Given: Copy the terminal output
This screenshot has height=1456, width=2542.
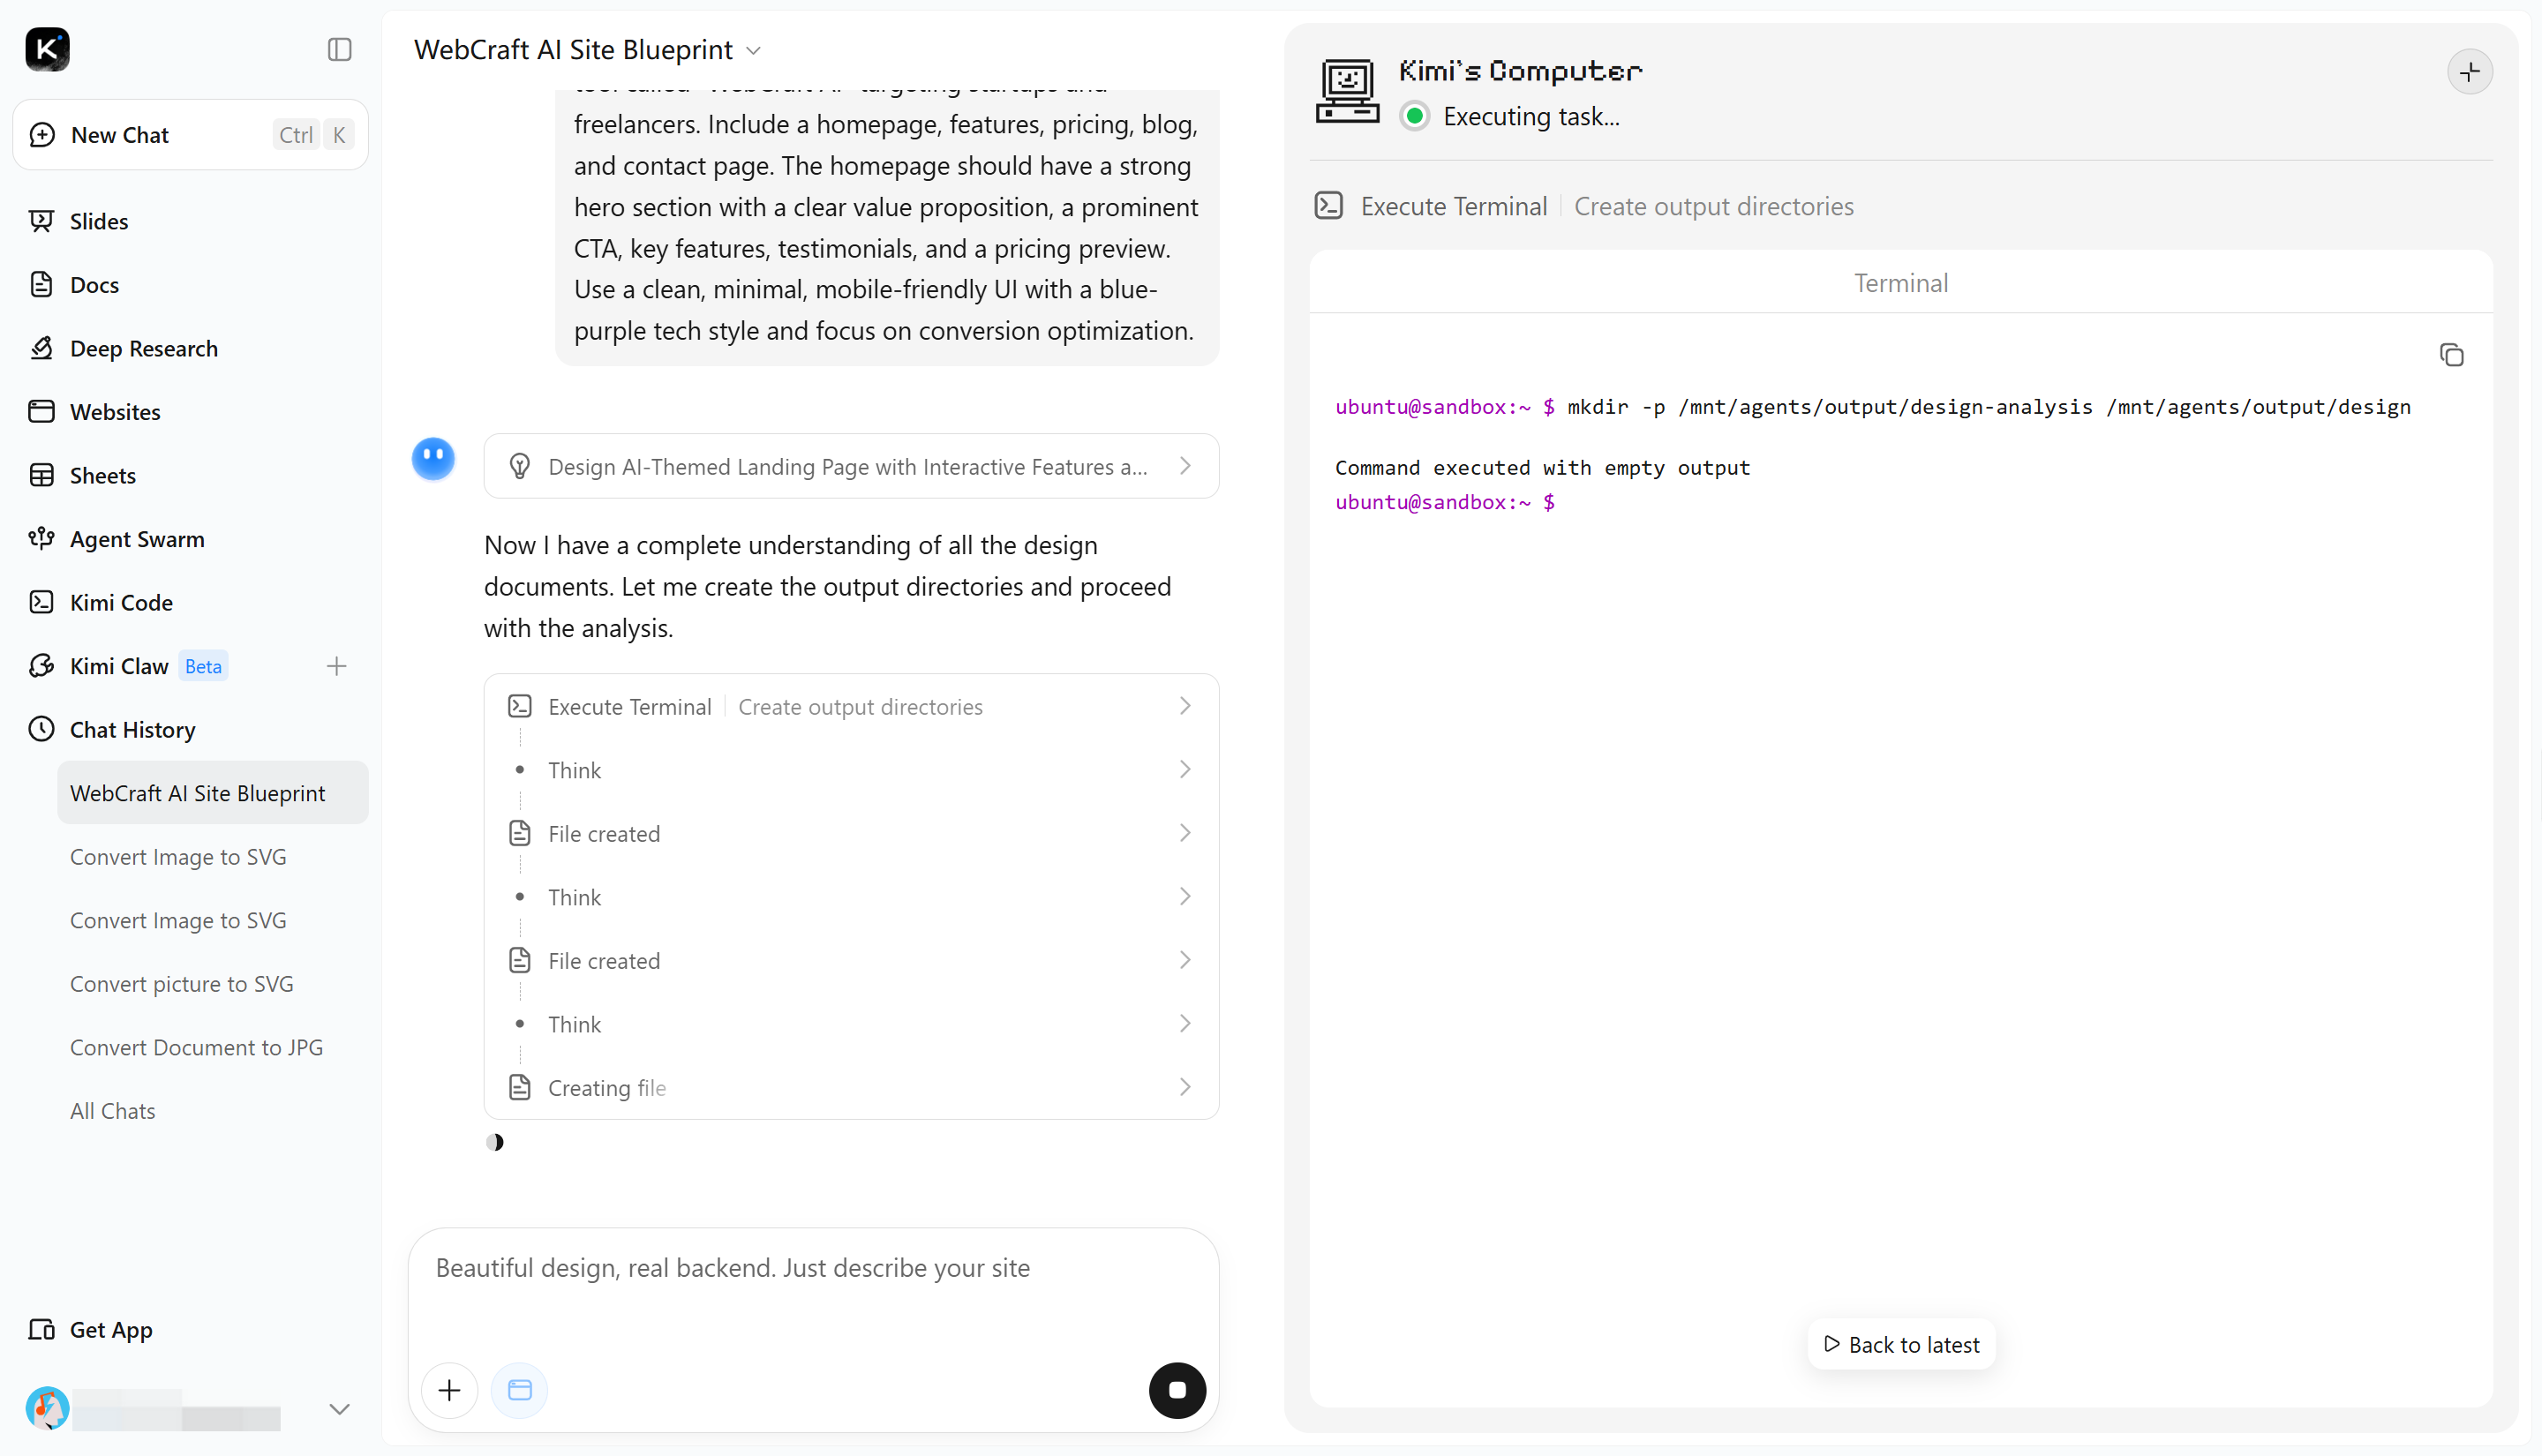Looking at the screenshot, I should (2451, 355).
